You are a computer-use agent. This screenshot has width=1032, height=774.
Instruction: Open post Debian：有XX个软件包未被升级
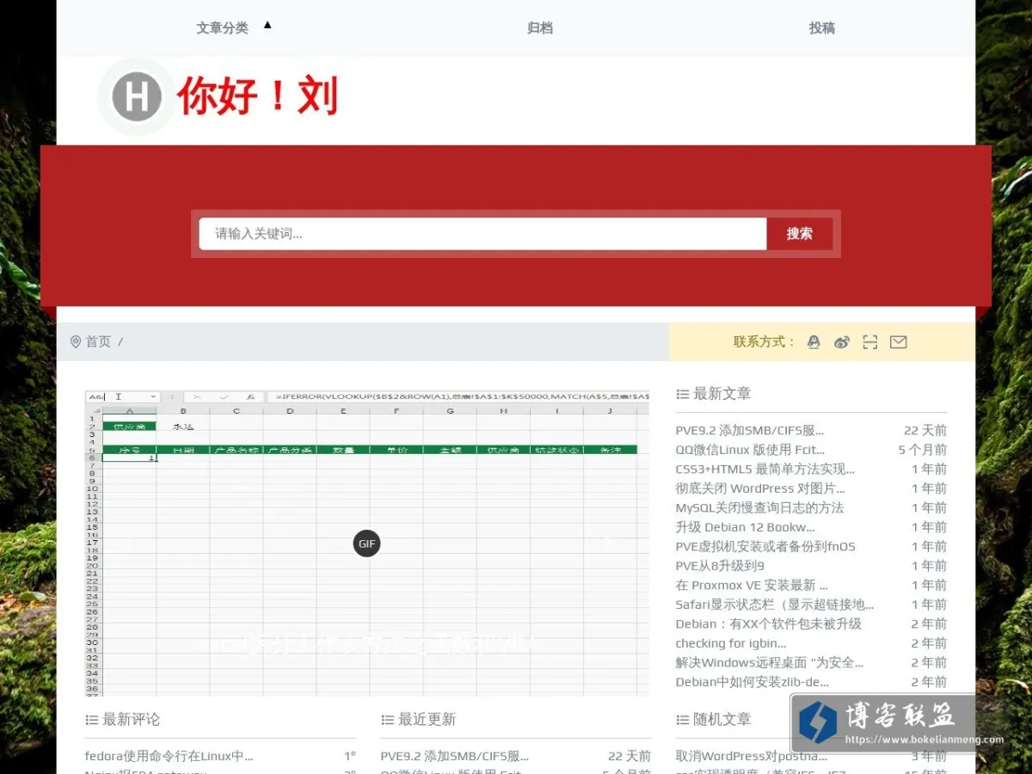pos(769,624)
